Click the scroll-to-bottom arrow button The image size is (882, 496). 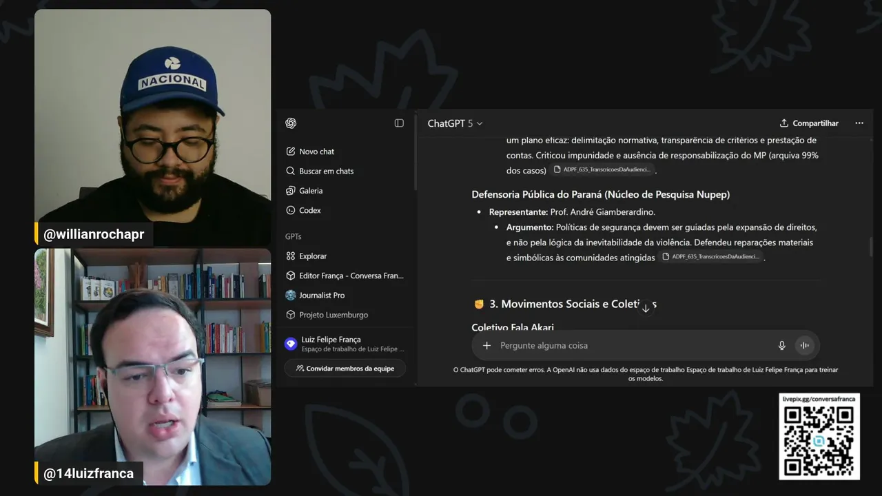646,308
